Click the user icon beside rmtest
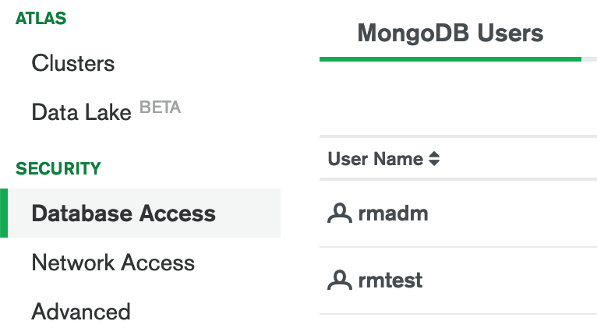597x335 pixels. tap(340, 280)
